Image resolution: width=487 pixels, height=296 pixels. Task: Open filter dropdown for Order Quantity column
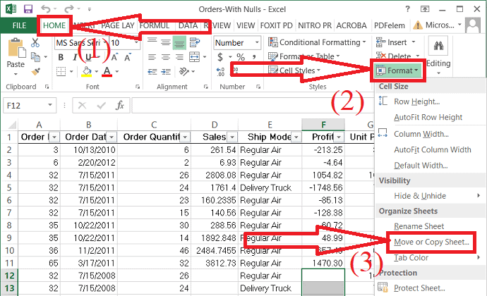(x=185, y=137)
